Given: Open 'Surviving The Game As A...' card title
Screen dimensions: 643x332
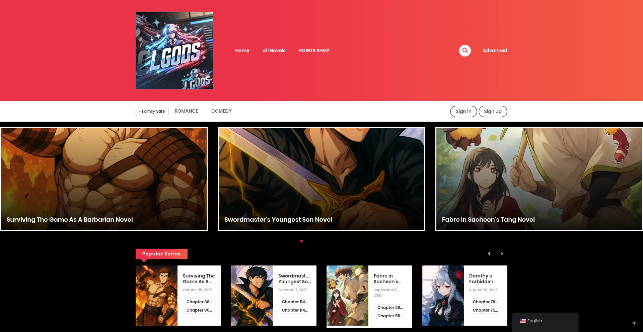Looking at the screenshot, I should [199, 279].
